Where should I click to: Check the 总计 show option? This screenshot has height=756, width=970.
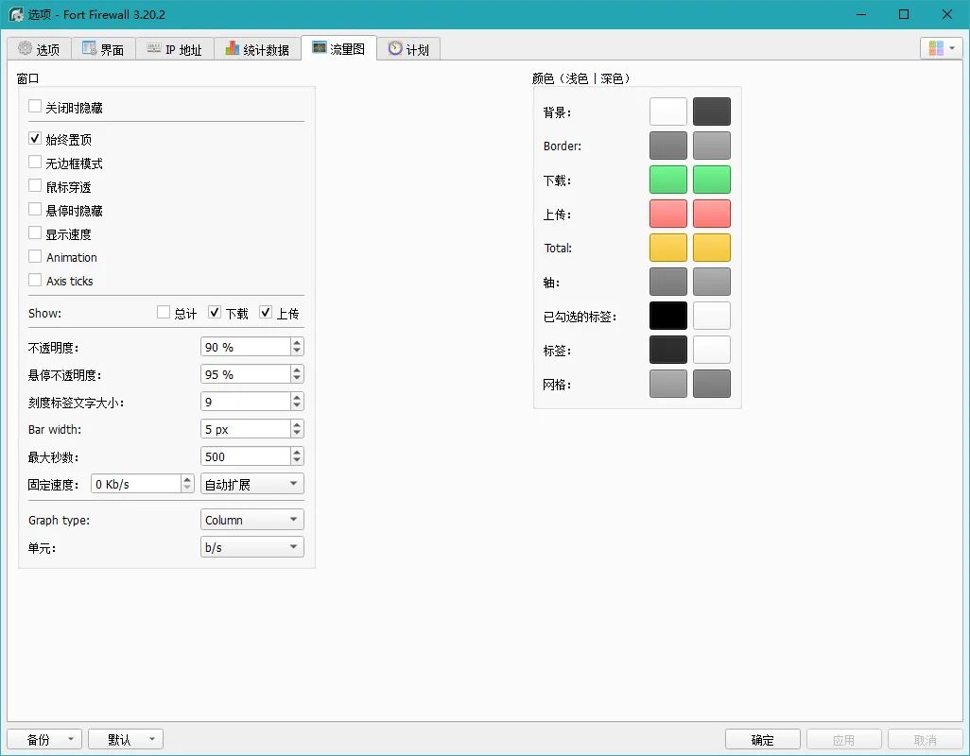coord(164,312)
